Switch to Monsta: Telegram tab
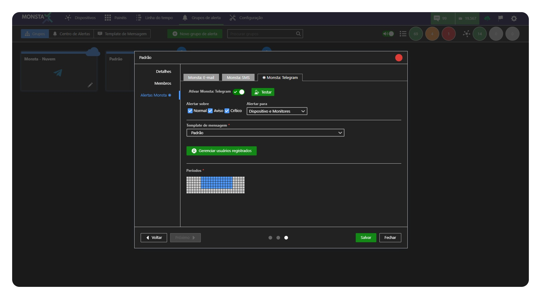541x299 pixels. 280,78
